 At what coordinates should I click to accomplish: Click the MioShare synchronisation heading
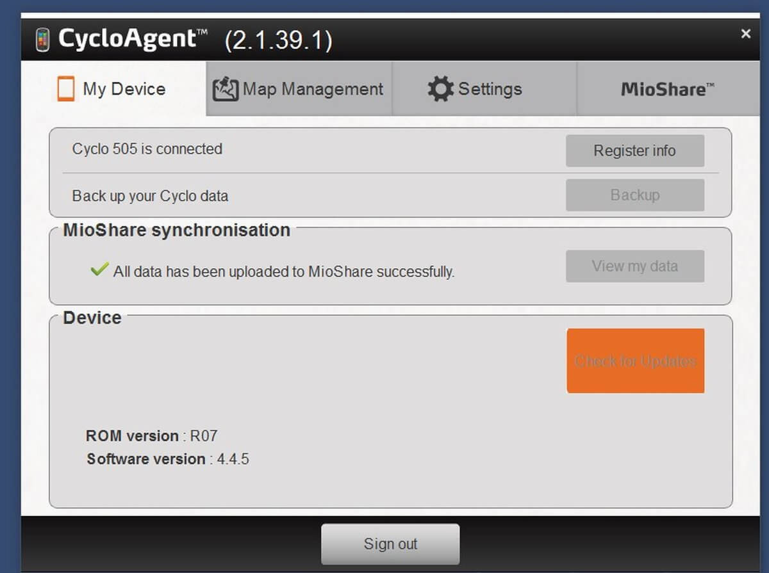tap(176, 230)
